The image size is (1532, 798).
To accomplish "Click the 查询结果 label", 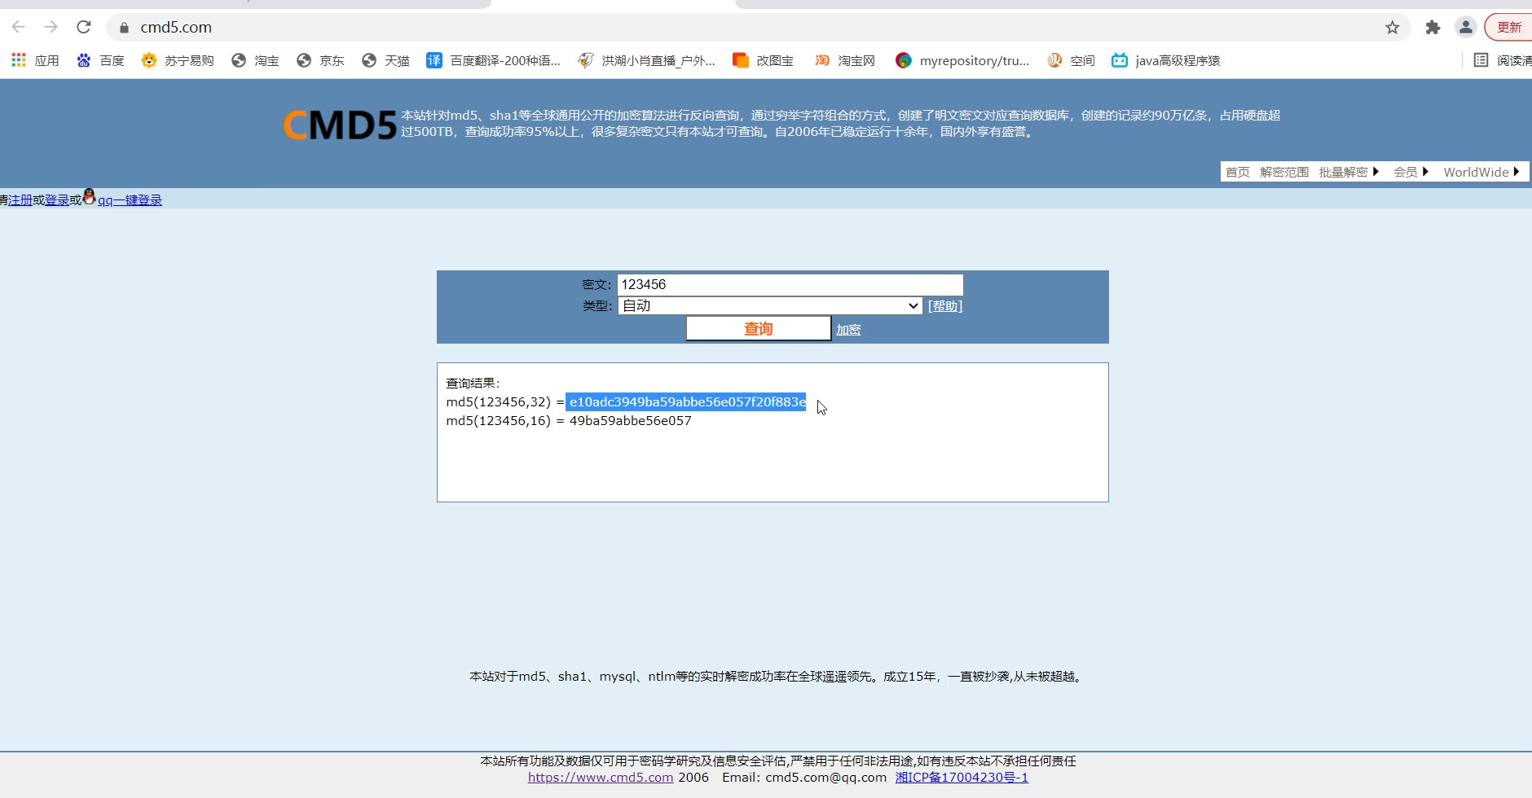I will point(473,383).
